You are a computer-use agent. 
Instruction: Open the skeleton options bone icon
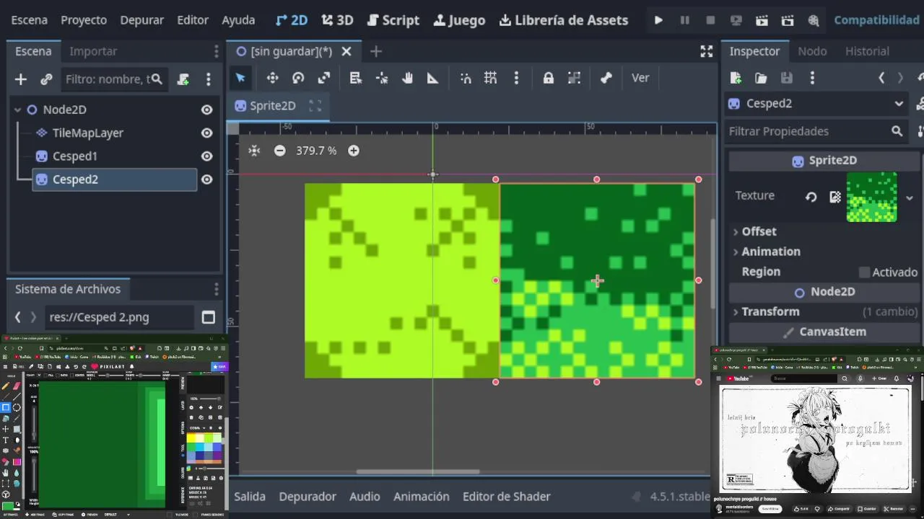coord(606,78)
